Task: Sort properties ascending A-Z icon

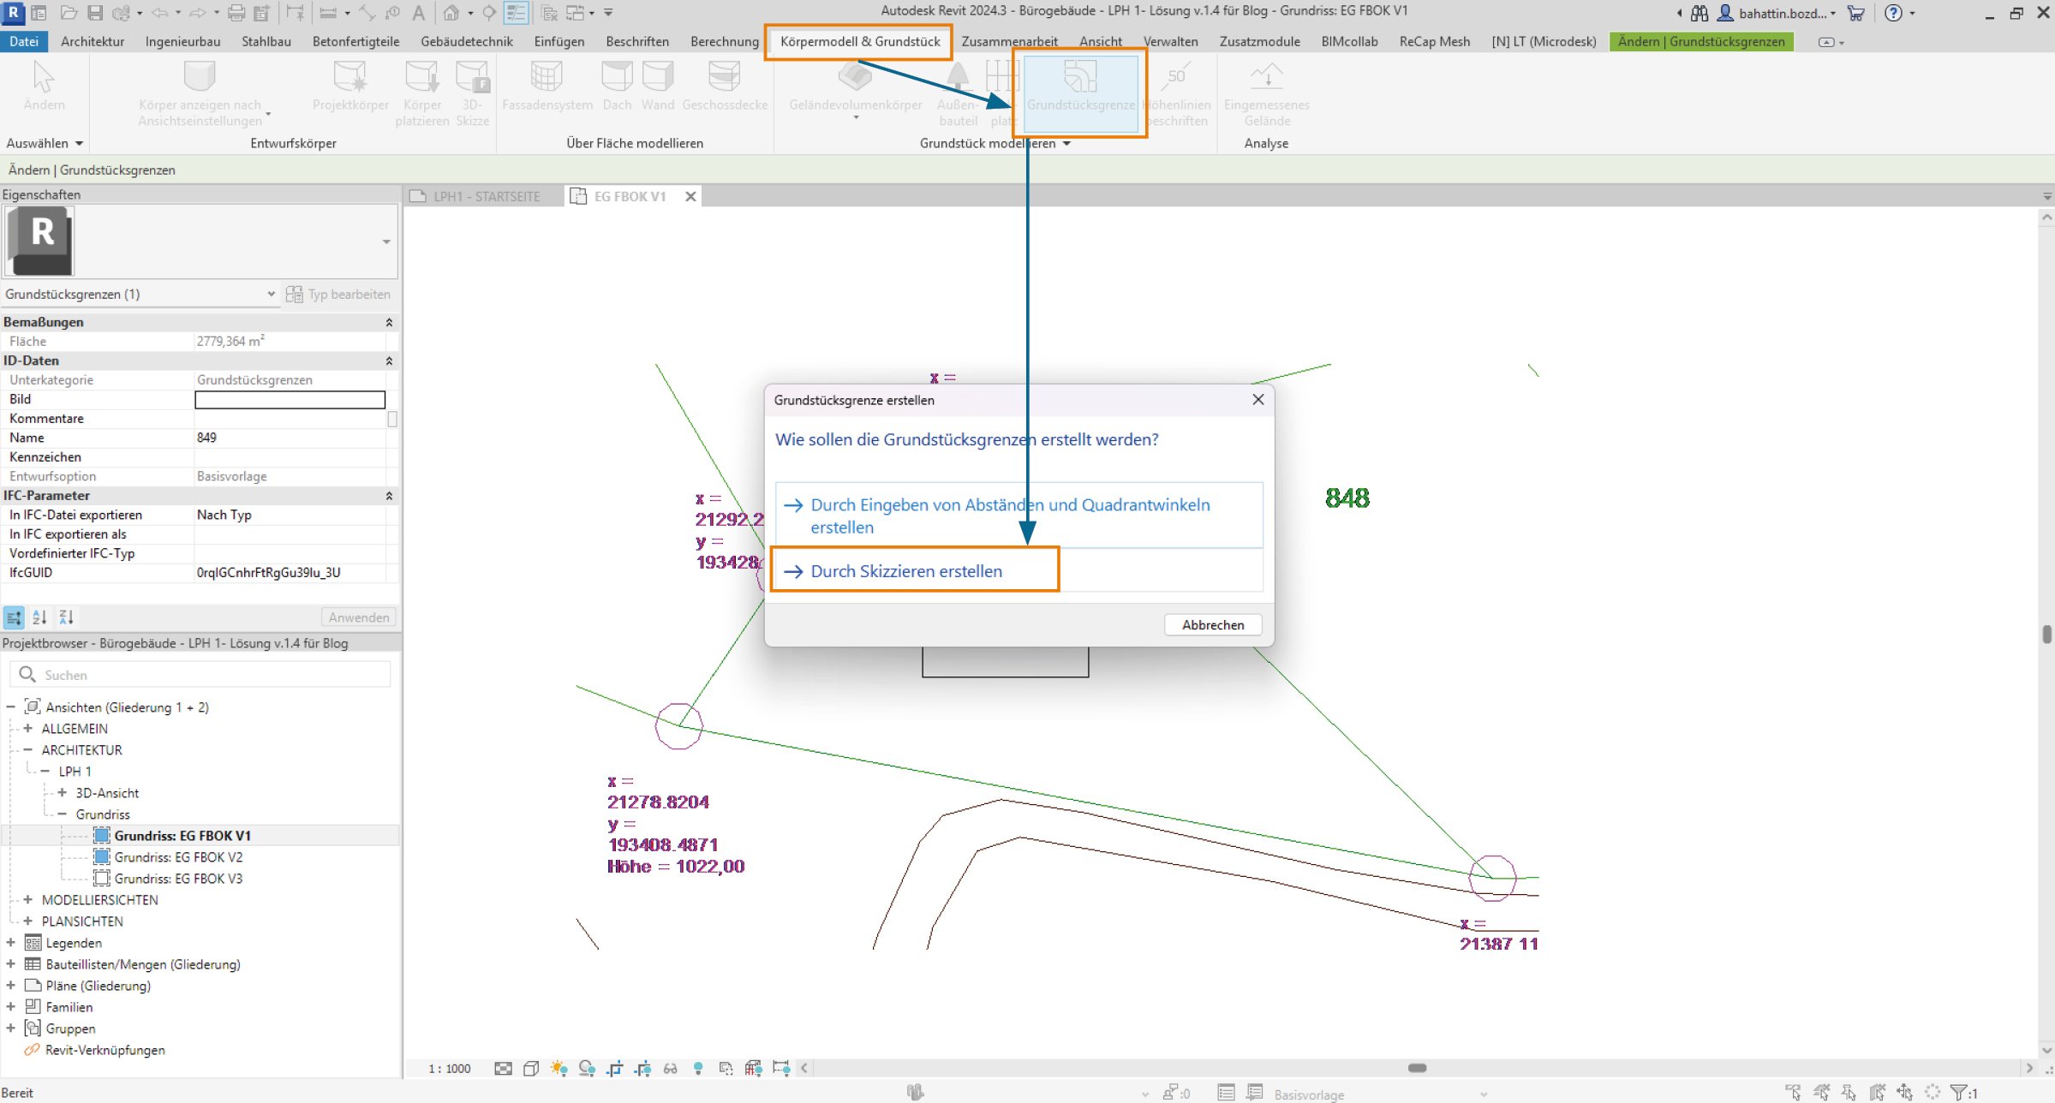Action: (39, 617)
